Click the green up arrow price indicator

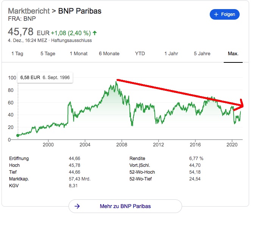(94, 33)
